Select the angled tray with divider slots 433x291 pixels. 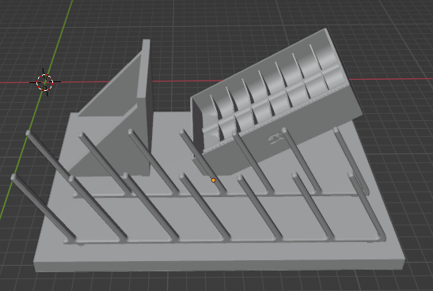276,102
